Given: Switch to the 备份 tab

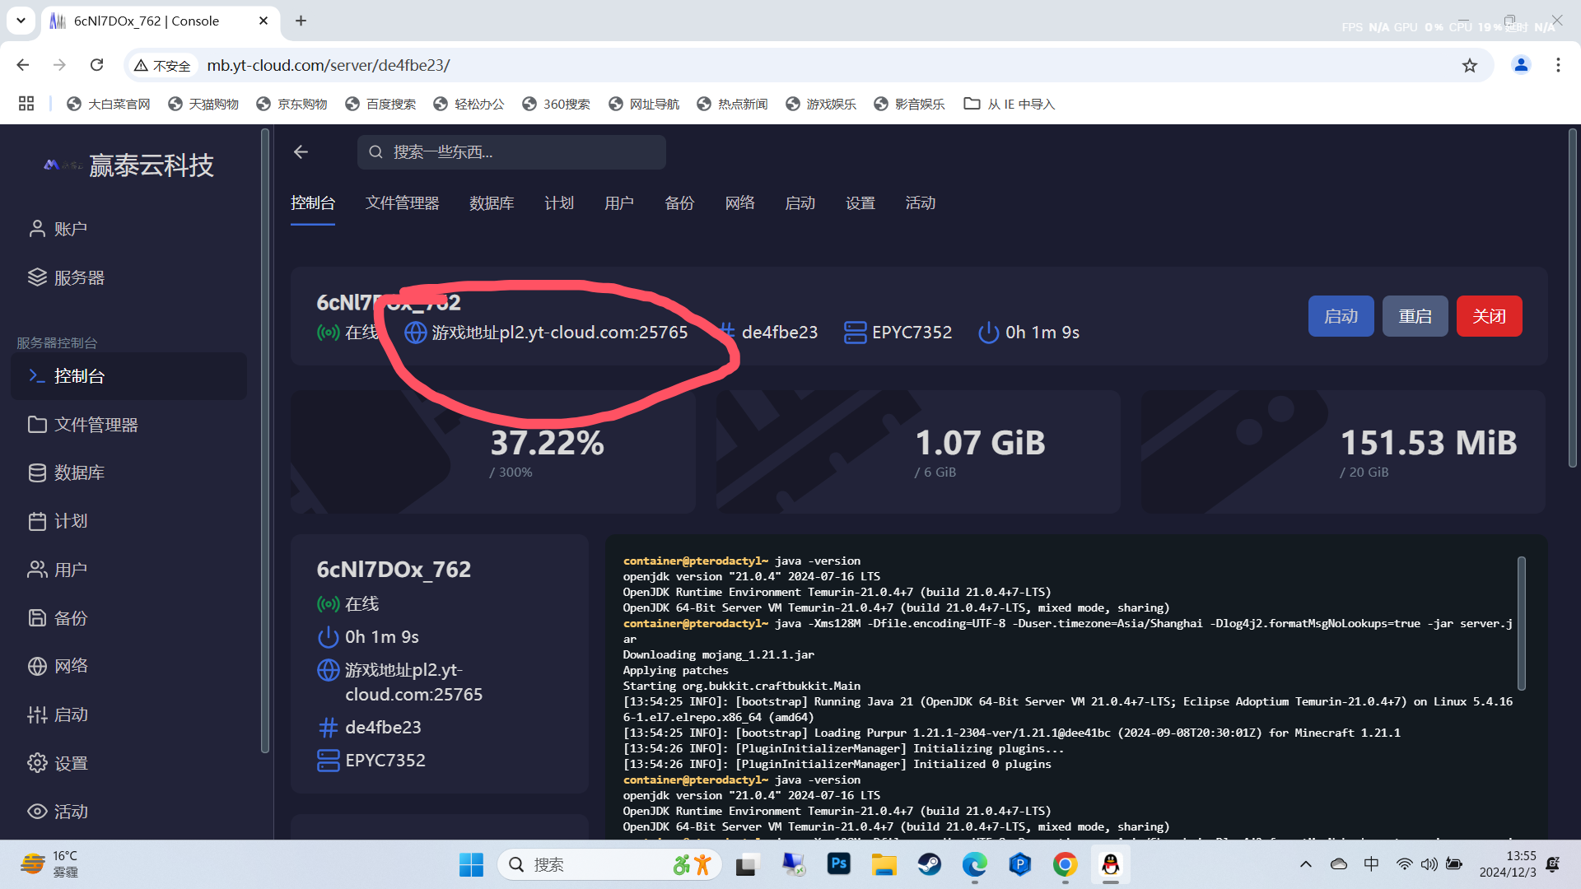Looking at the screenshot, I should (x=679, y=203).
